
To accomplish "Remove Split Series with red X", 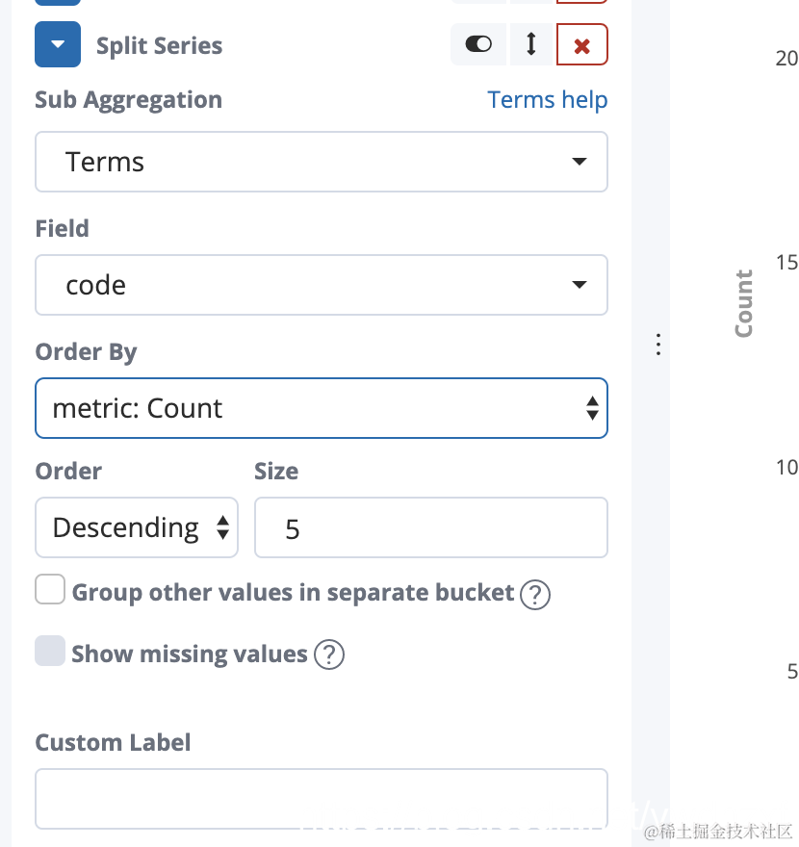I will (x=581, y=45).
